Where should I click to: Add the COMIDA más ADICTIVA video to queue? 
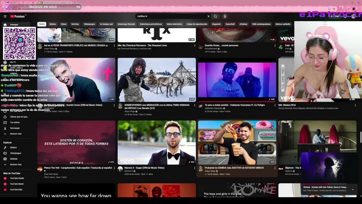click(273, 128)
